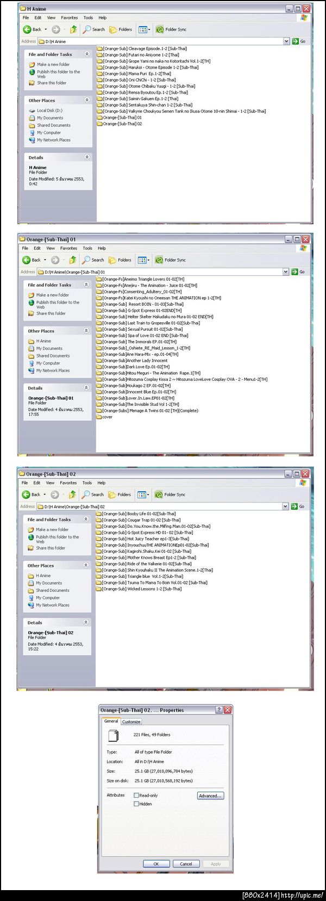Screen dimensions: 326x901
Task: Toggle Folders pane in Orange-[Sub-Thai] 02 window
Action: pos(120,495)
